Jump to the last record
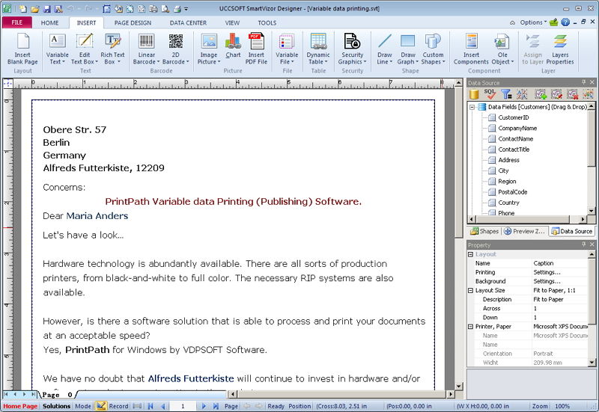Image resolution: width=599 pixels, height=412 pixels. click(216, 406)
